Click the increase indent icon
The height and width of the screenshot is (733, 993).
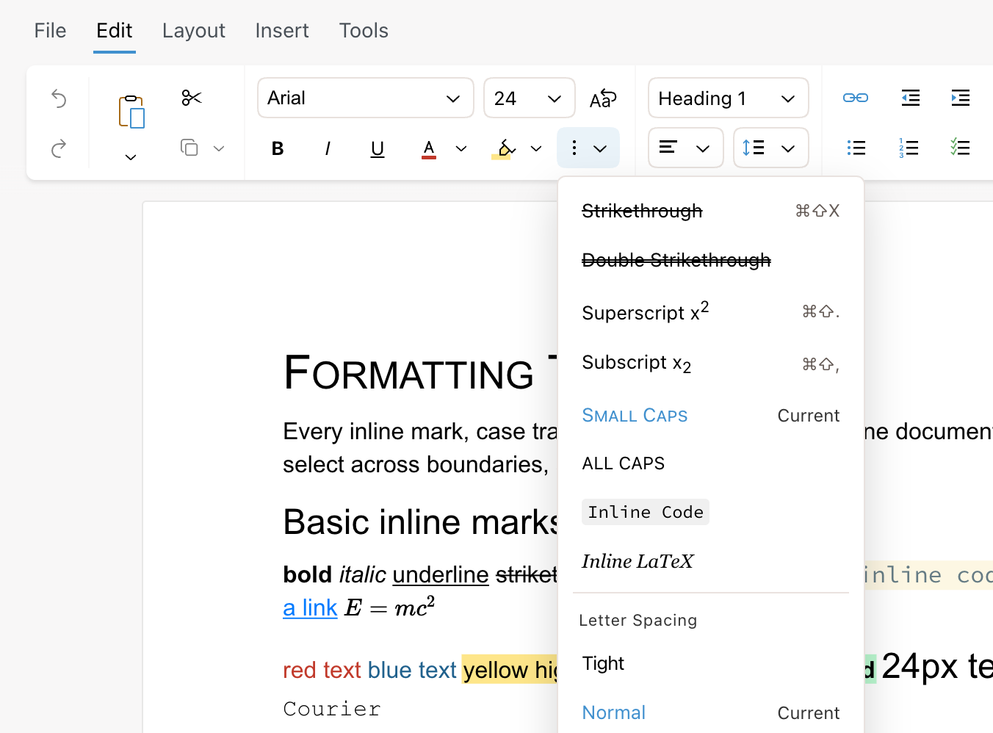click(961, 98)
